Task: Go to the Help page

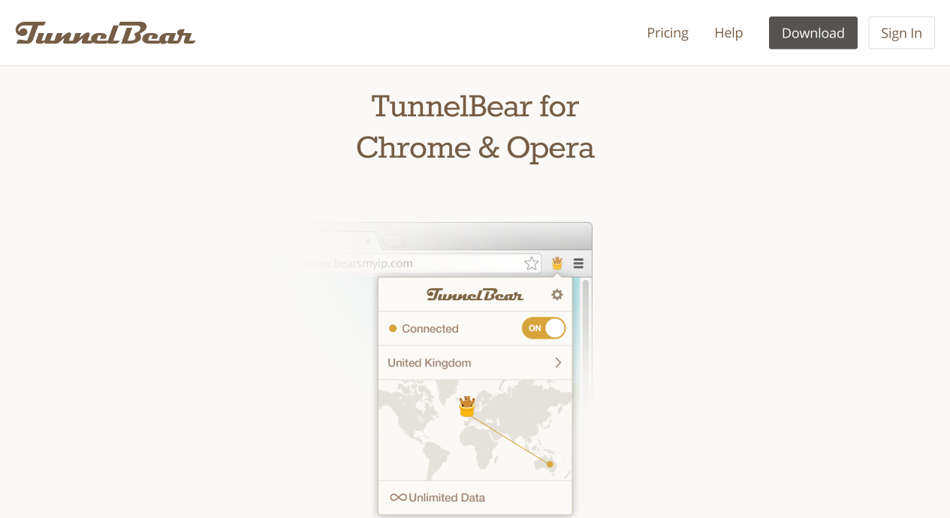Action: pos(728,33)
